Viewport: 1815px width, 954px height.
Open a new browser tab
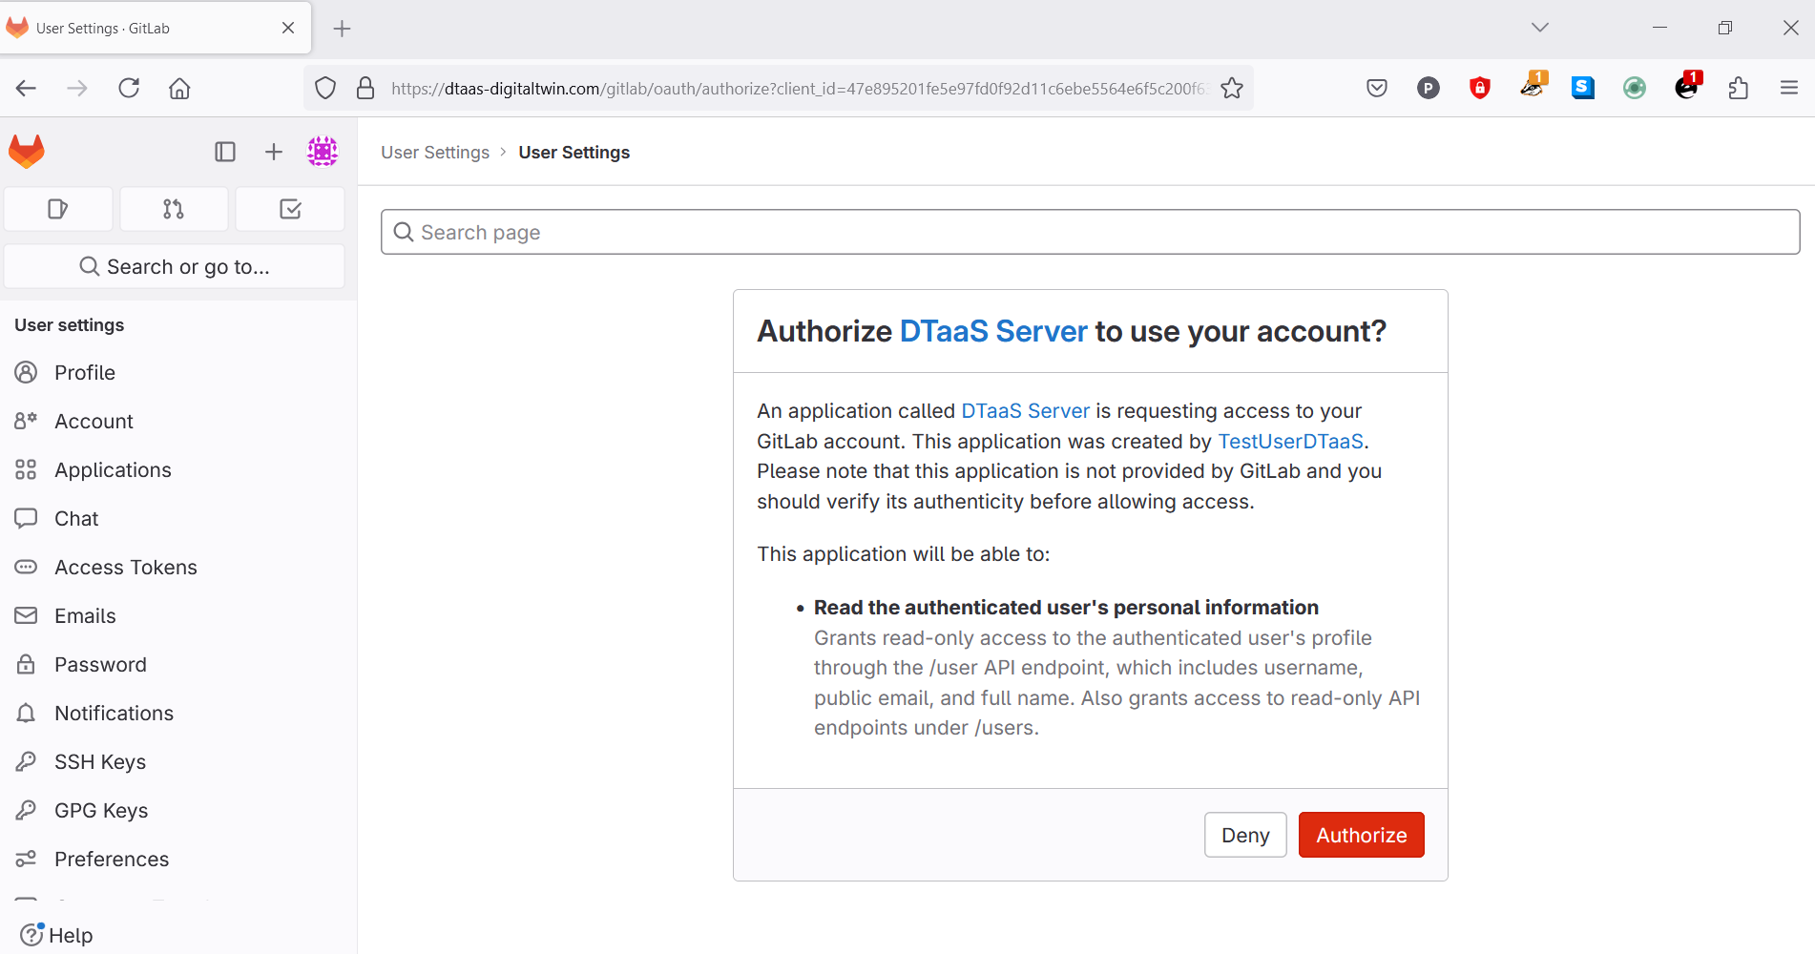342,29
